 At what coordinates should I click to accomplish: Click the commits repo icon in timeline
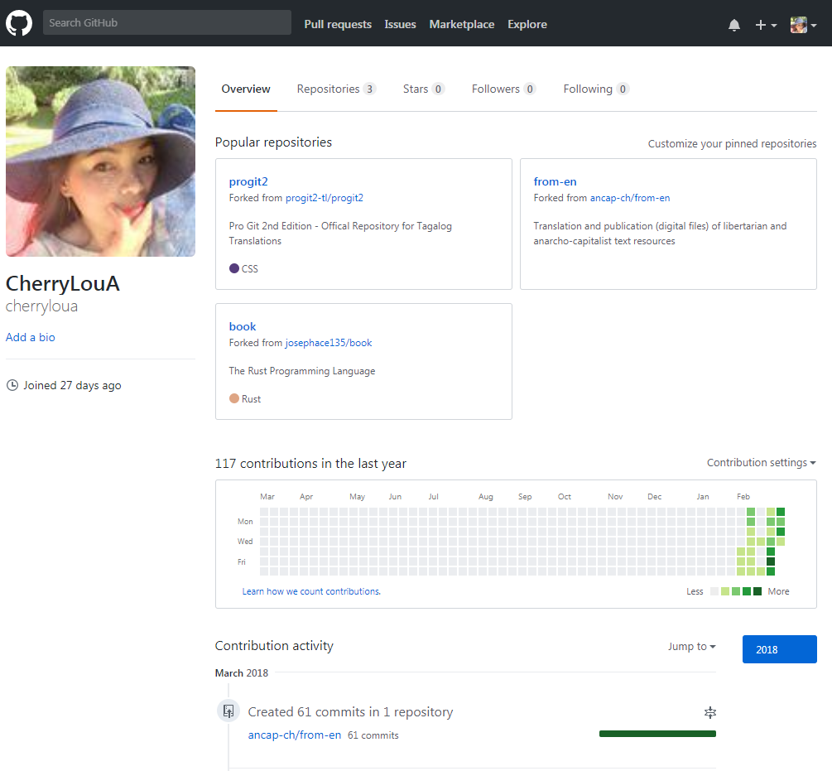tap(228, 711)
